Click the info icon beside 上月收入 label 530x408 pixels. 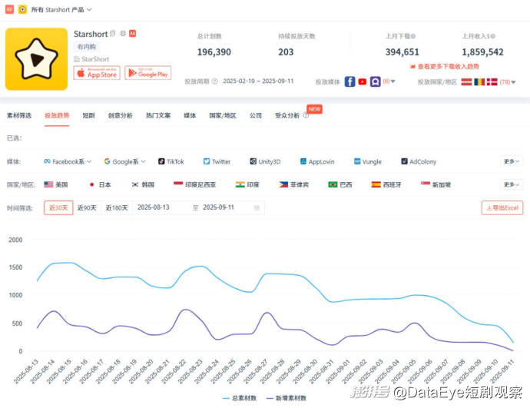click(492, 36)
